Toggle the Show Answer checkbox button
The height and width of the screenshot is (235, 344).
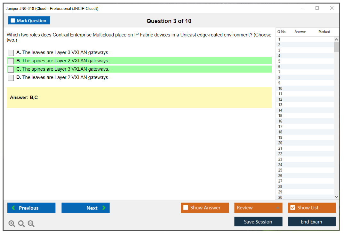coord(186,208)
